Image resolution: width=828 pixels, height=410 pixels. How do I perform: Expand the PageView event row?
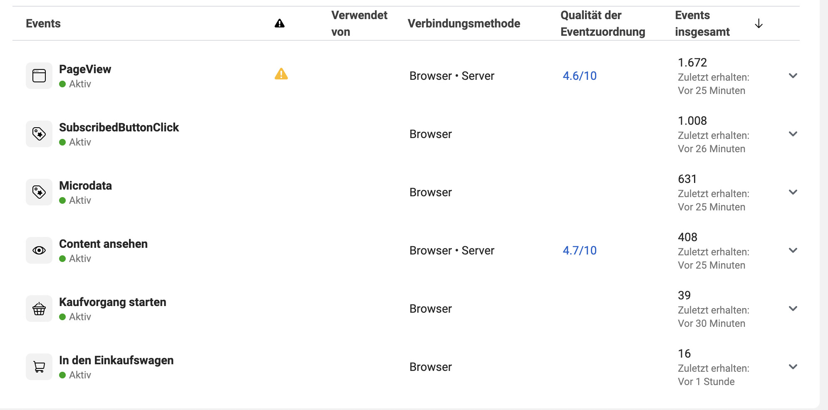793,76
